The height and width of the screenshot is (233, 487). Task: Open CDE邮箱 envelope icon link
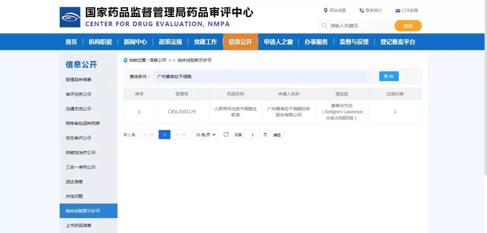[398, 11]
